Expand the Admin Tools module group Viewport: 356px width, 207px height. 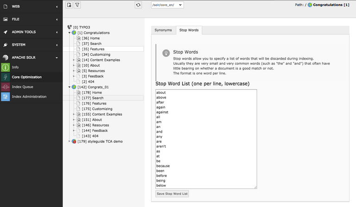(x=57, y=32)
